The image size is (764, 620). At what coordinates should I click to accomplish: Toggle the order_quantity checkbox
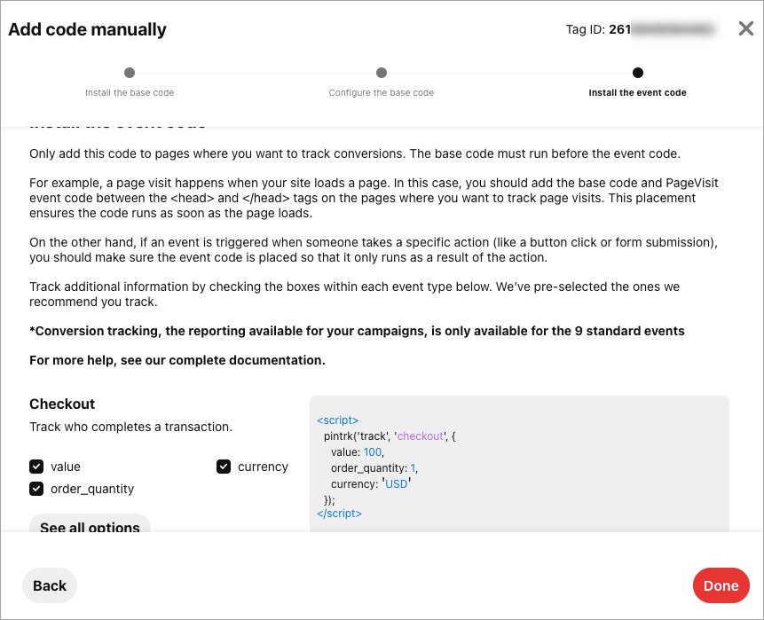[x=36, y=489]
